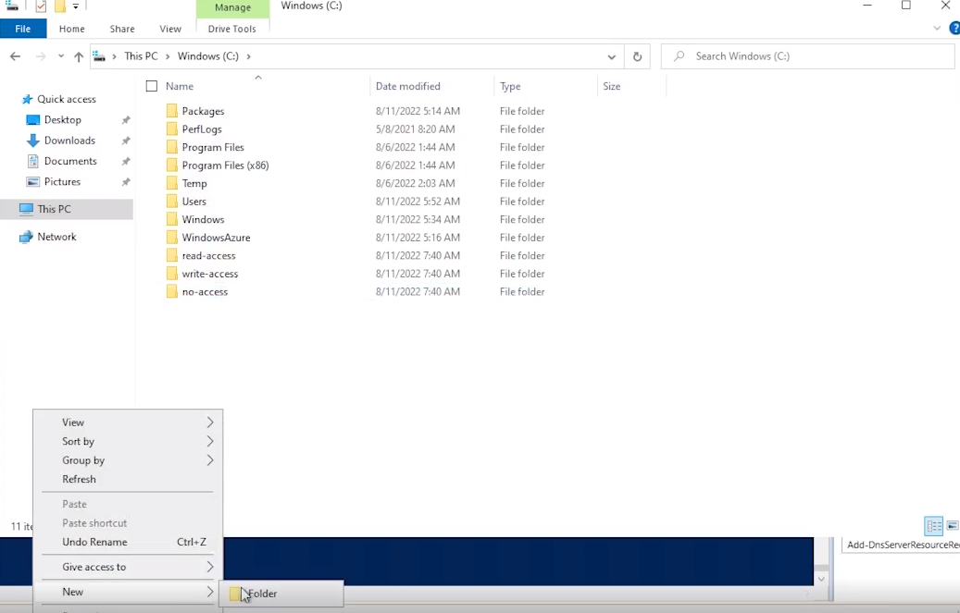
Task: Open Properties using the Quick Access Toolbar icon
Action: (x=39, y=6)
